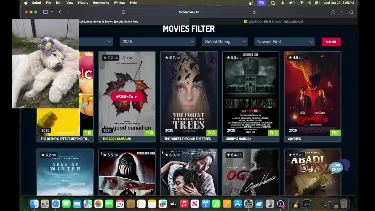The image size is (375, 211).
Task: Open News from the dock
Action: [195, 204]
